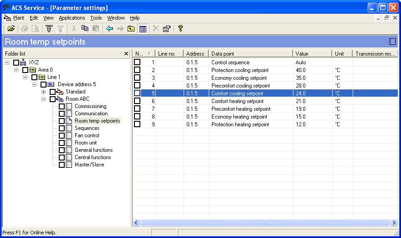Tick the checkbox for Protection heating setpoint row
Image resolution: width=401 pixels, height=238 pixels.
137,124
